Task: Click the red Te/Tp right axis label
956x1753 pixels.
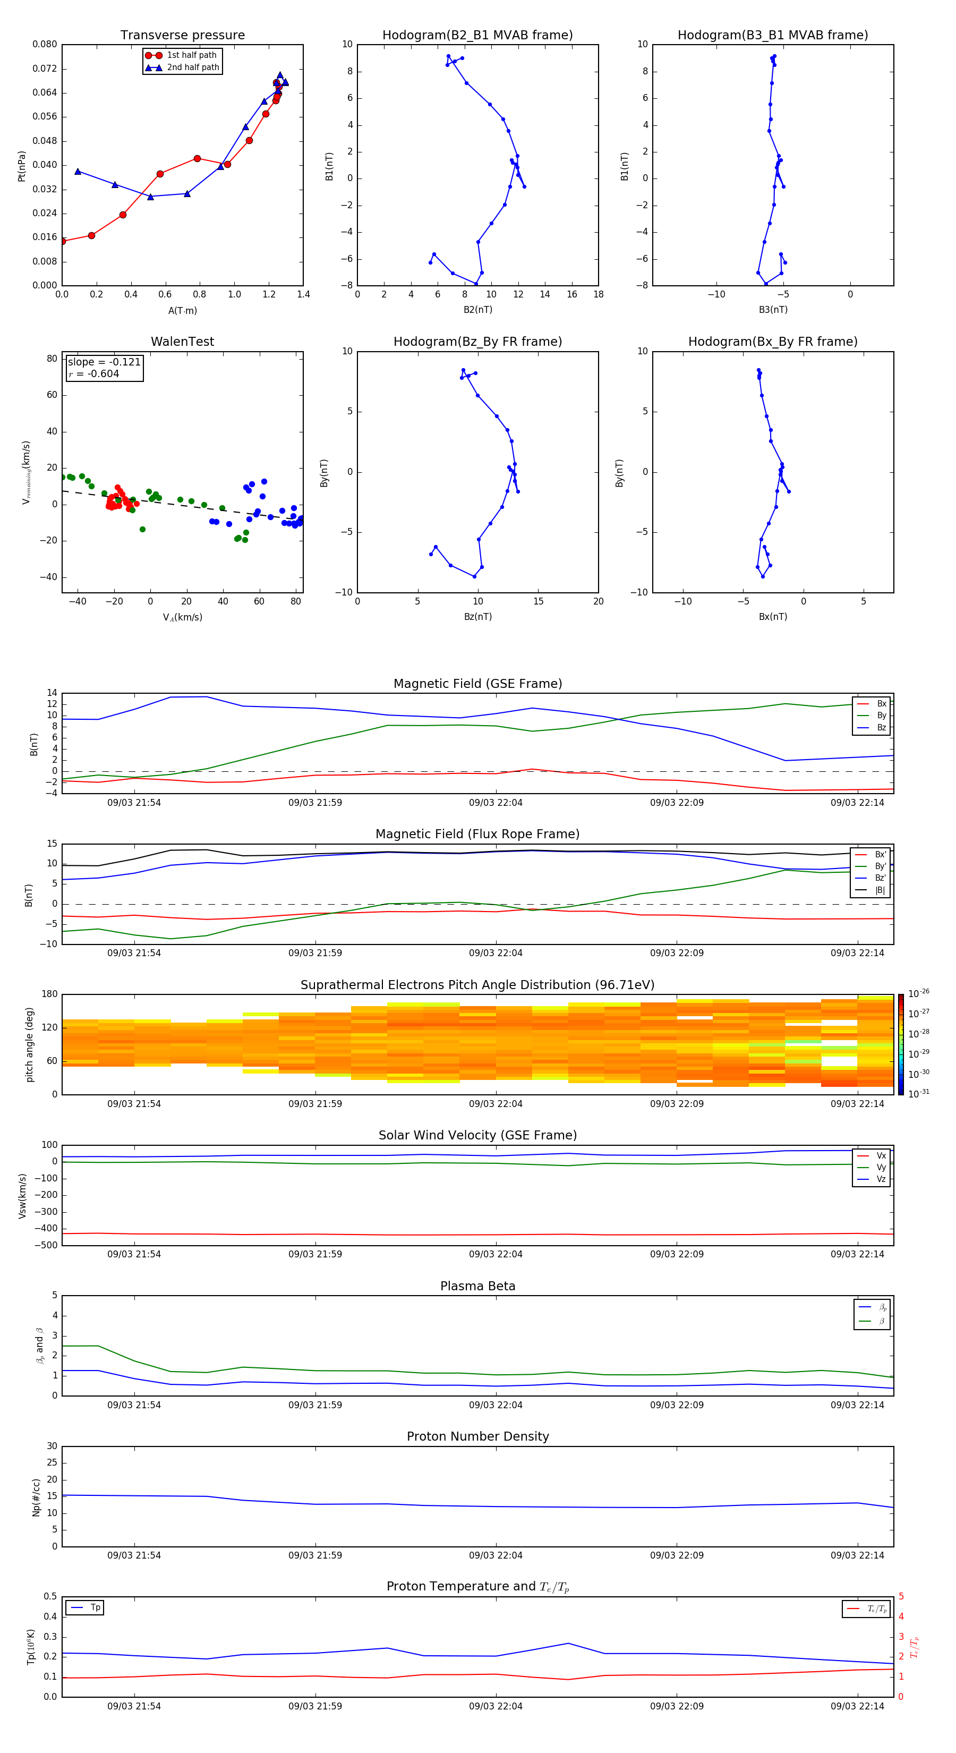Action: point(915,1647)
